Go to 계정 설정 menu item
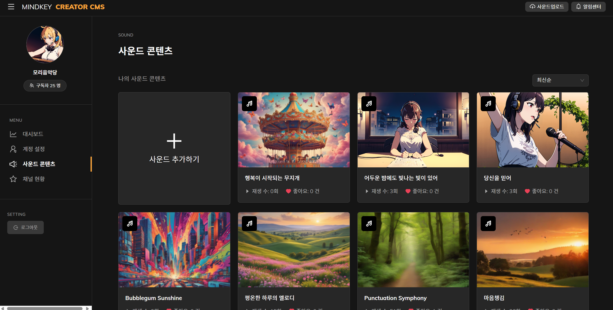613x310 pixels. coord(34,149)
